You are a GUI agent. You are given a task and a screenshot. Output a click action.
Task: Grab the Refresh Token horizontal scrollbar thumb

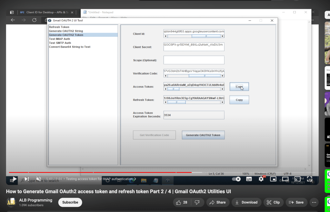click(x=176, y=102)
